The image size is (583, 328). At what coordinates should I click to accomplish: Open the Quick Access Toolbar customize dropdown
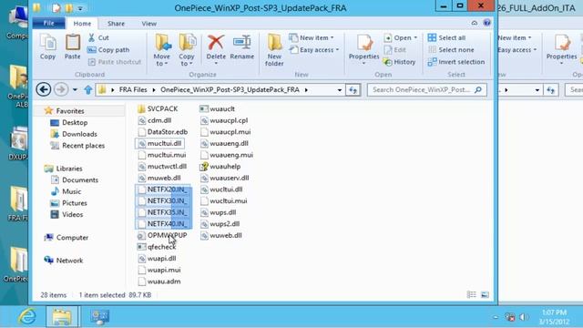(x=80, y=8)
